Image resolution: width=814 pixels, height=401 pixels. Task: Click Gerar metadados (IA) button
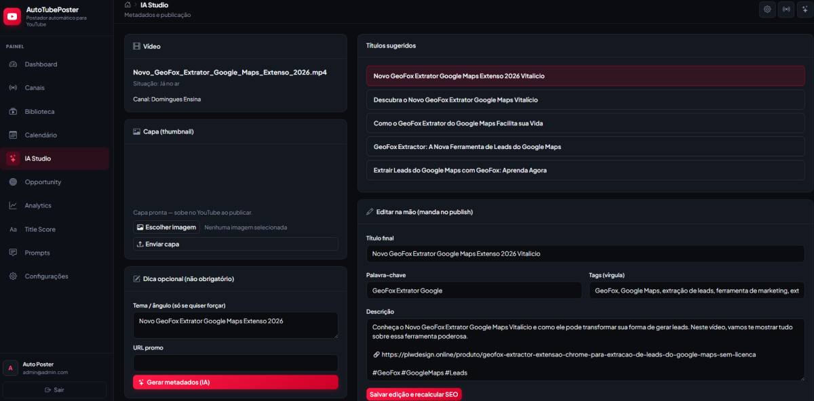[x=235, y=382]
